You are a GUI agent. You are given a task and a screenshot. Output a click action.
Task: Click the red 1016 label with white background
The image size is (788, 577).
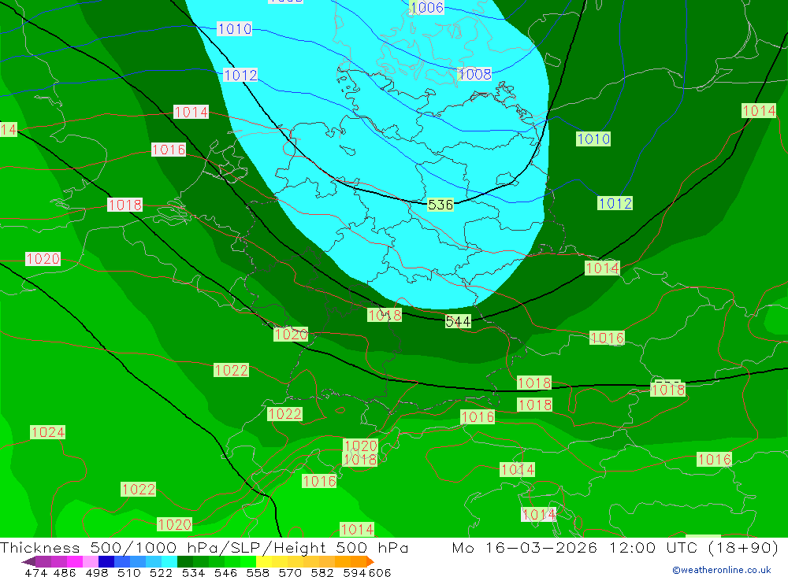tap(169, 150)
